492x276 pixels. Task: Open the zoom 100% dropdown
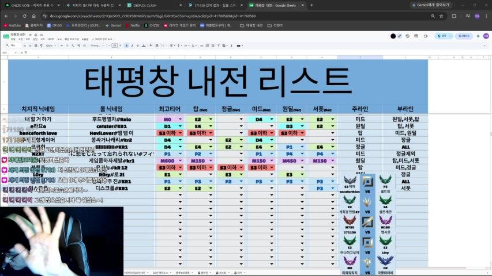pos(51,45)
